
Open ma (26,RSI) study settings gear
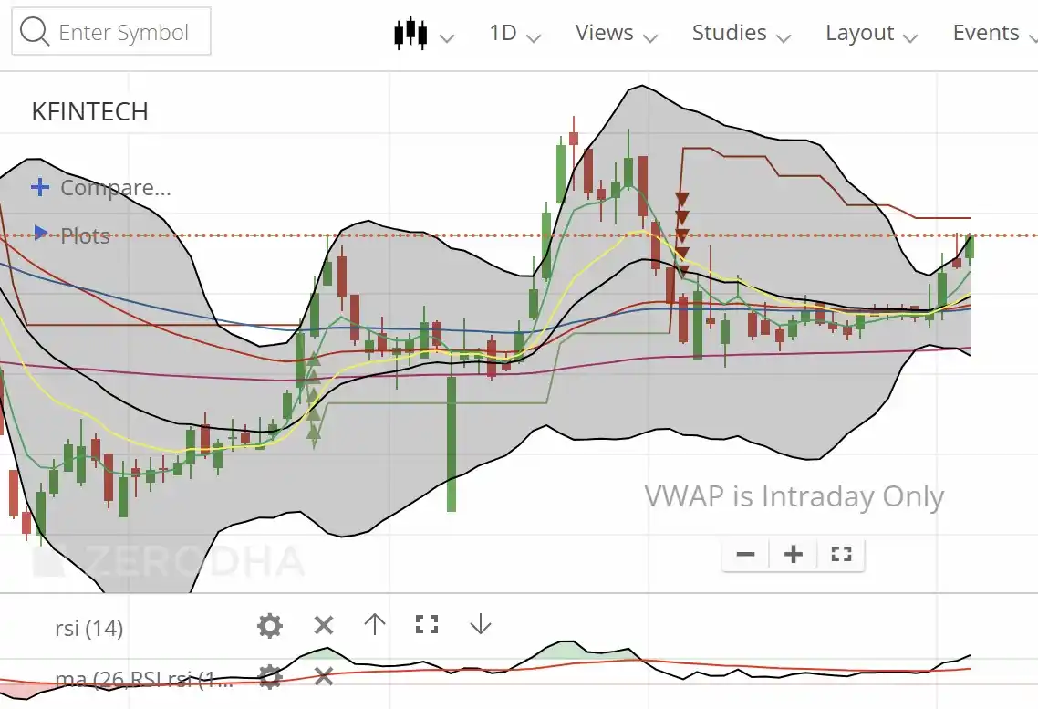point(269,677)
